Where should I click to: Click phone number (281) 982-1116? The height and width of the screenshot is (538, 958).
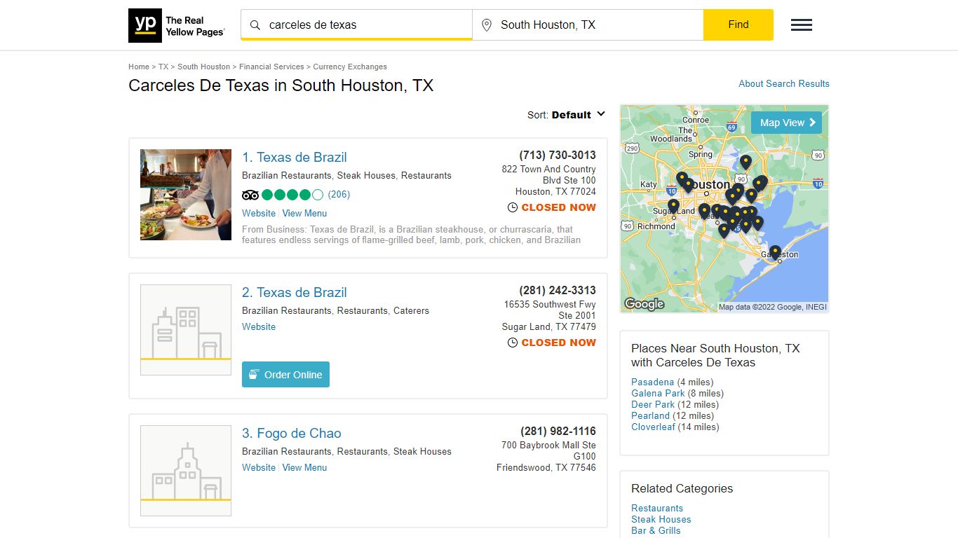(x=558, y=432)
